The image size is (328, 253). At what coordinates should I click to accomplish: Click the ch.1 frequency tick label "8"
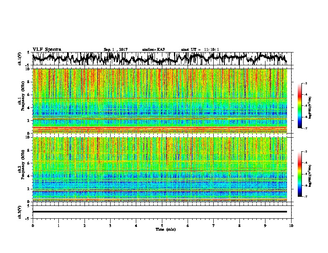coord(29,82)
